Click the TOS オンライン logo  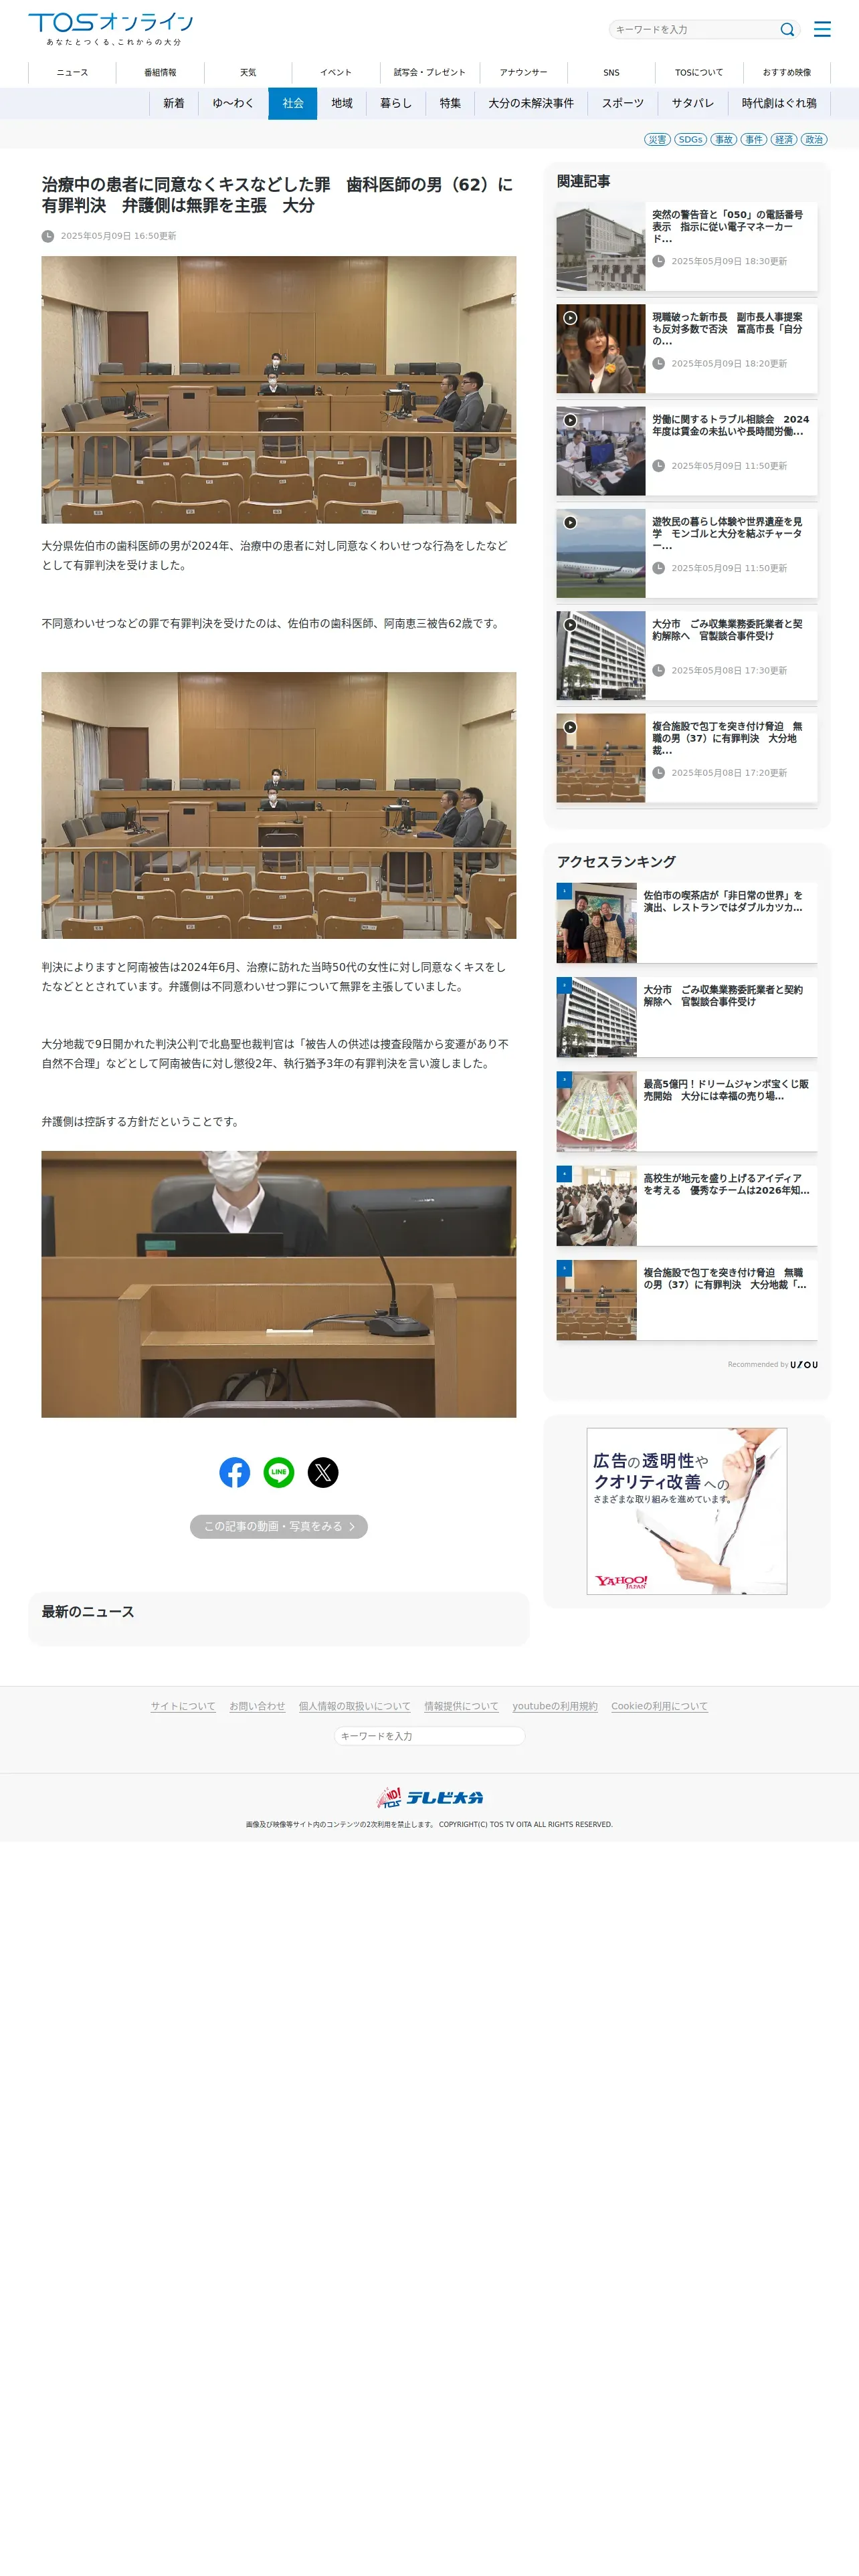(x=111, y=29)
